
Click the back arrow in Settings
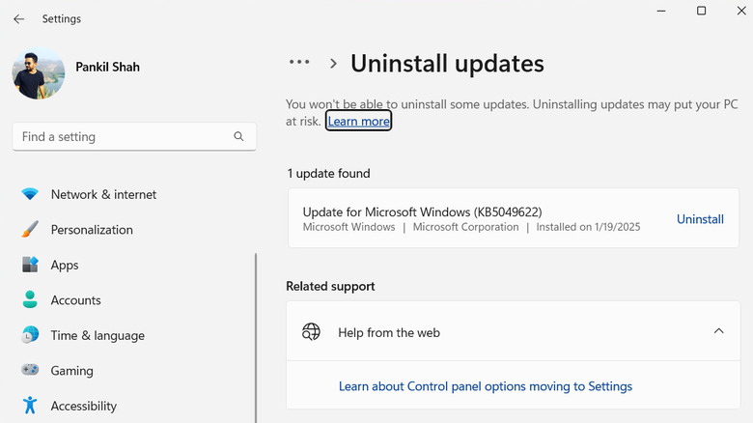coord(18,19)
